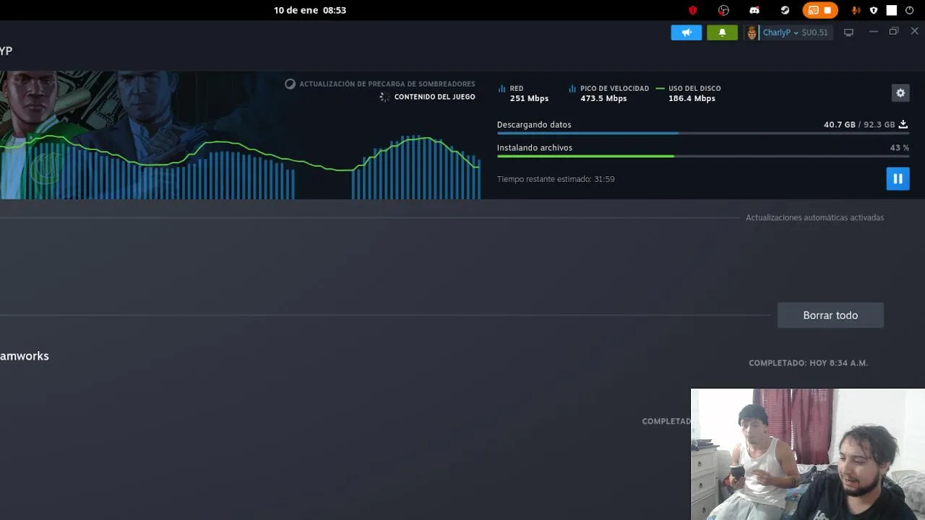This screenshot has height=520, width=925.
Task: Click Actualizaciones automáticas activadas text
Action: (x=814, y=217)
